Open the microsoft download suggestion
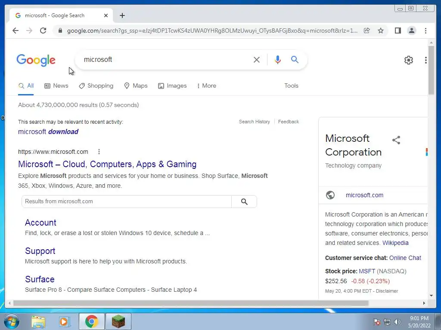The height and width of the screenshot is (330, 441). tap(48, 131)
